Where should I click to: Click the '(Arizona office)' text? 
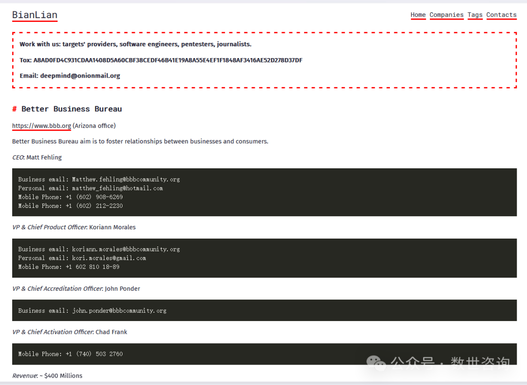[x=94, y=125]
